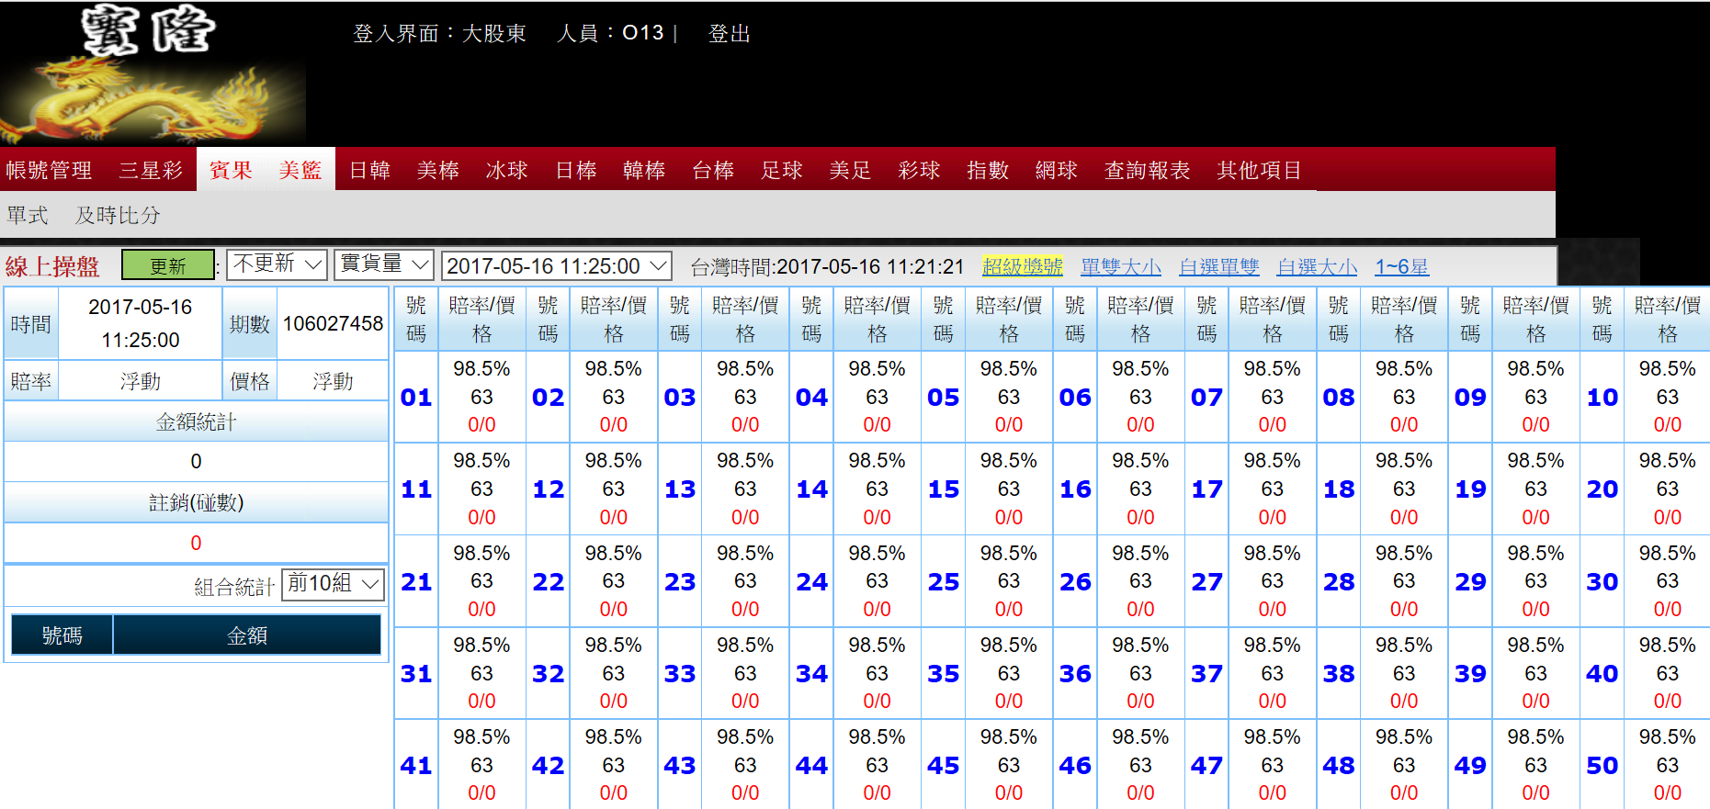Pick number 25 in the number grid
This screenshot has width=1710, height=809.
click(944, 582)
